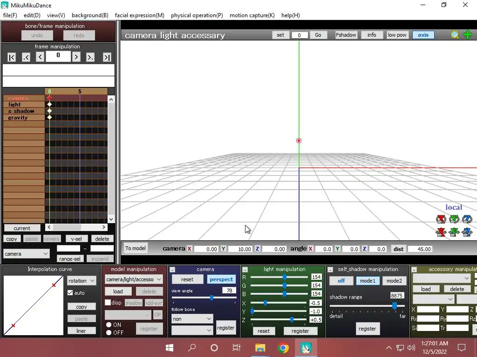Collapse the self_shadow manipulation panel

click(x=330, y=270)
